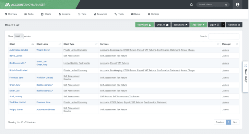Follow Automation Limited link in Wright, Steven row

click(46, 110)
